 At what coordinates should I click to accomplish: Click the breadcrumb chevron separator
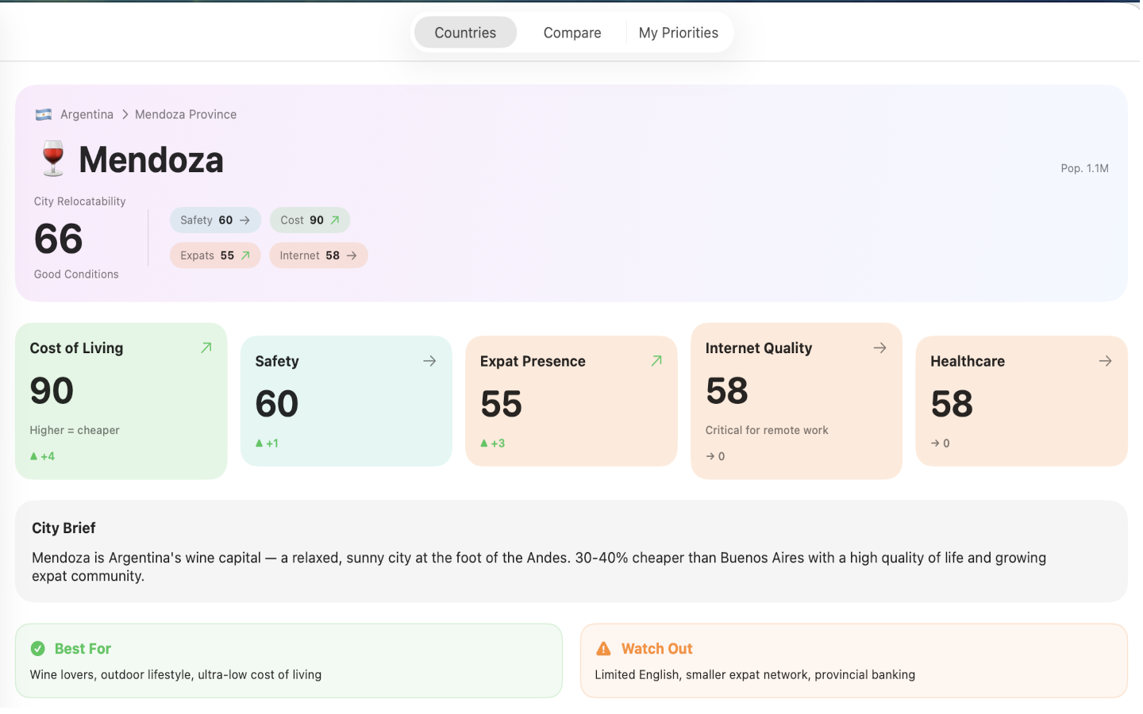click(x=125, y=114)
